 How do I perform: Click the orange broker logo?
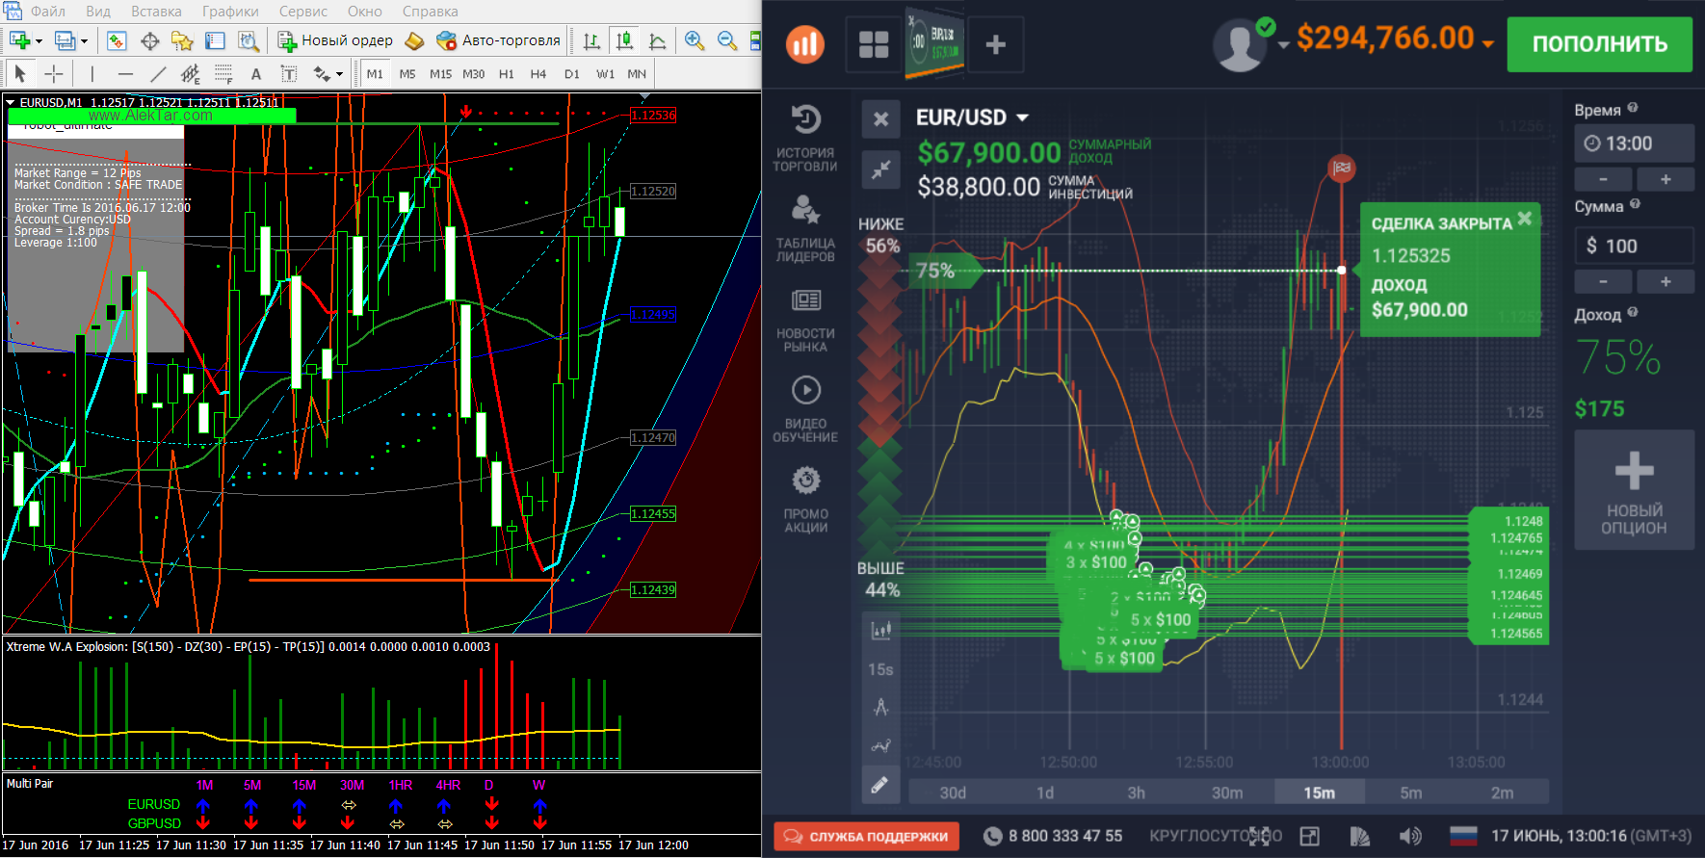[805, 44]
